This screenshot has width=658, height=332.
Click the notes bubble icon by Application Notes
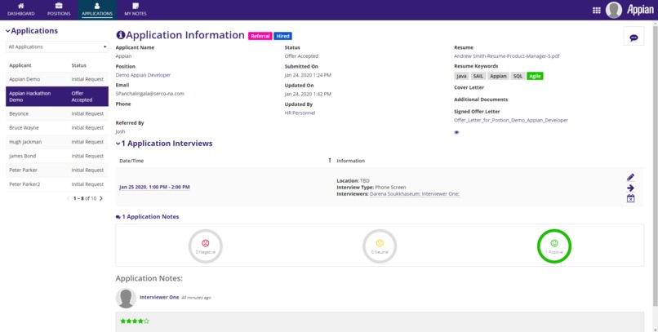[x=118, y=217]
